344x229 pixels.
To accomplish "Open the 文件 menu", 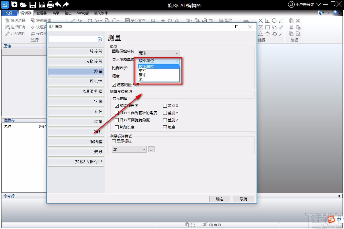I will pos(9,13).
